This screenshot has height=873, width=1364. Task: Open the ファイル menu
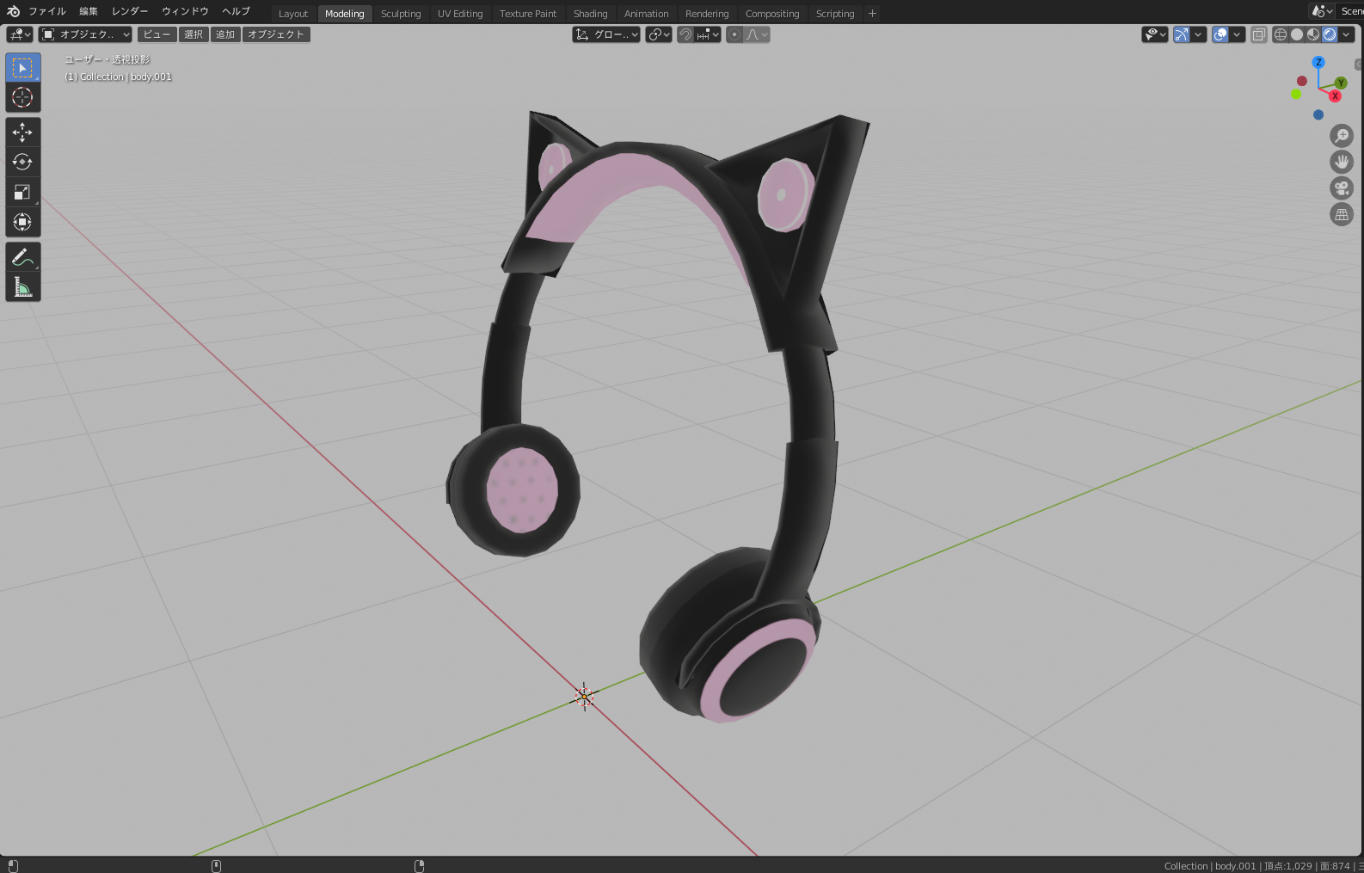47,11
